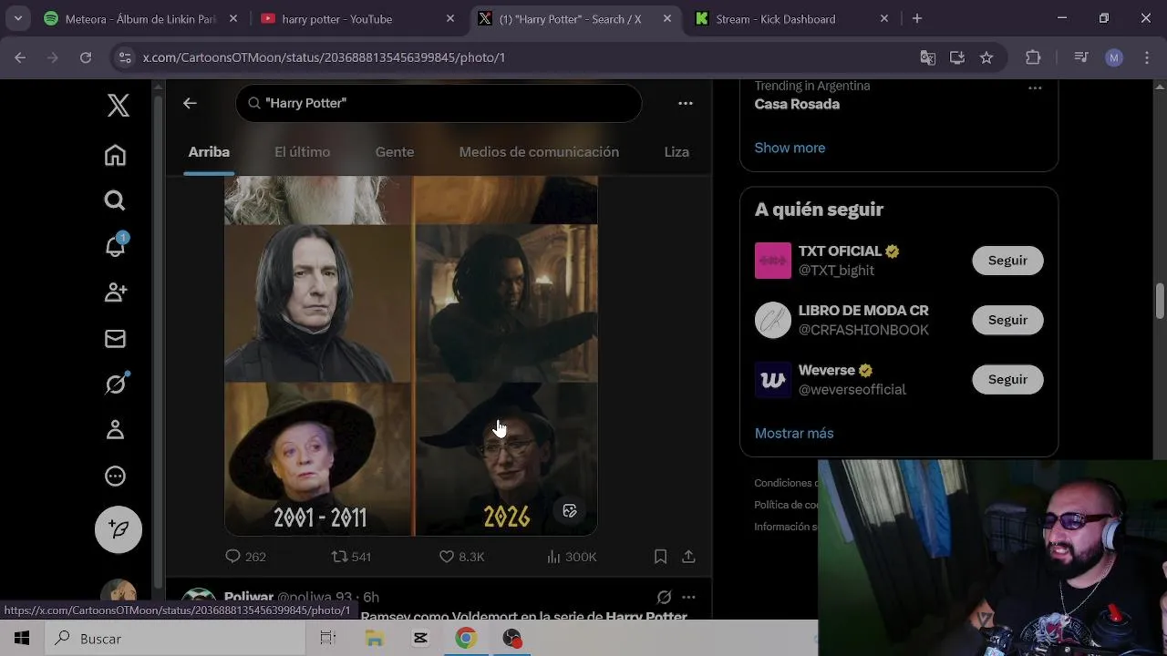Open Poliwar profile name link
This screenshot has height=656, width=1167.
click(x=249, y=598)
